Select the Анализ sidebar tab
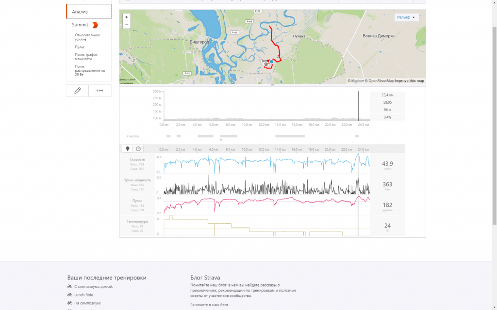This screenshot has width=497, height=310. pos(89,12)
